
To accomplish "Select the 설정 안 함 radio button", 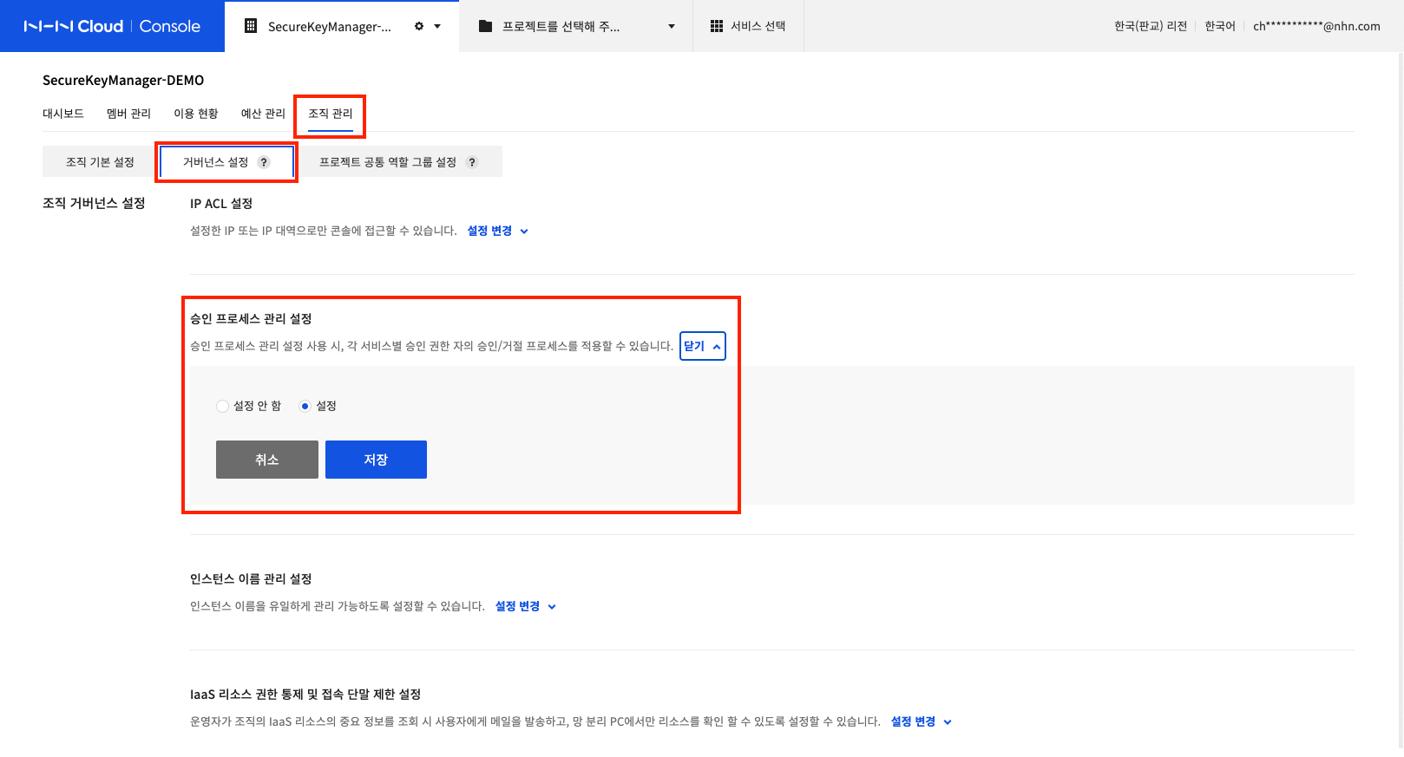I will tap(222, 406).
